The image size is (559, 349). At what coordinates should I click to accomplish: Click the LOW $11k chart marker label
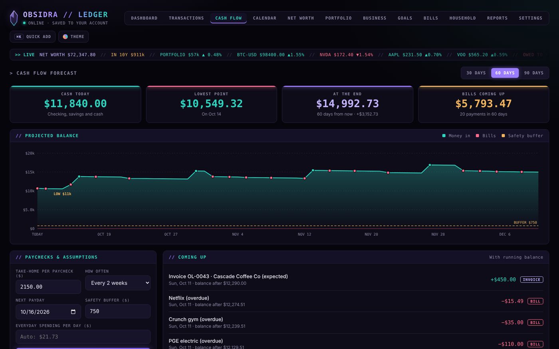pyautogui.click(x=62, y=194)
